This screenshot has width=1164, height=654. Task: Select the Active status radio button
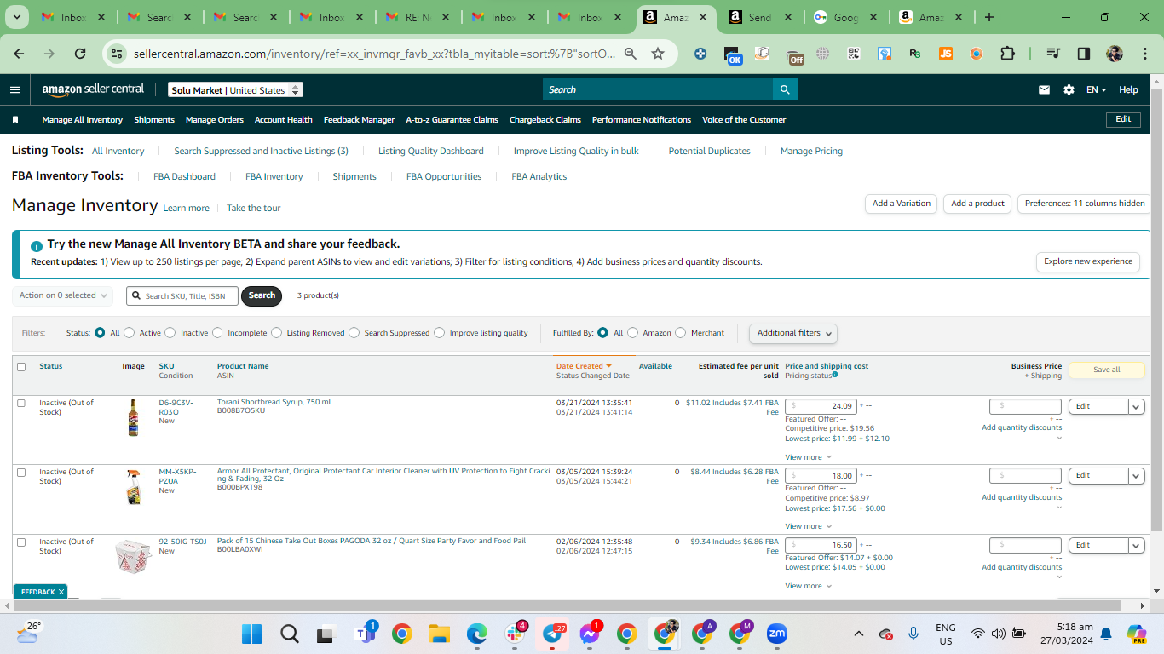pyautogui.click(x=129, y=333)
